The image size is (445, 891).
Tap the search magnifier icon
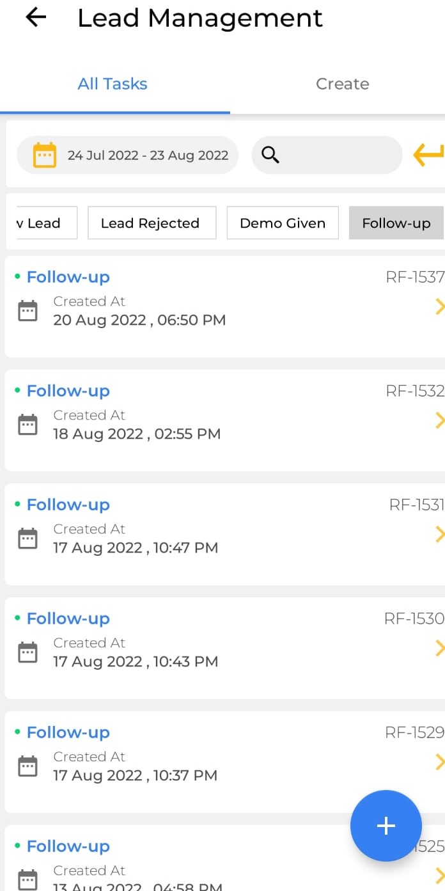[270, 155]
